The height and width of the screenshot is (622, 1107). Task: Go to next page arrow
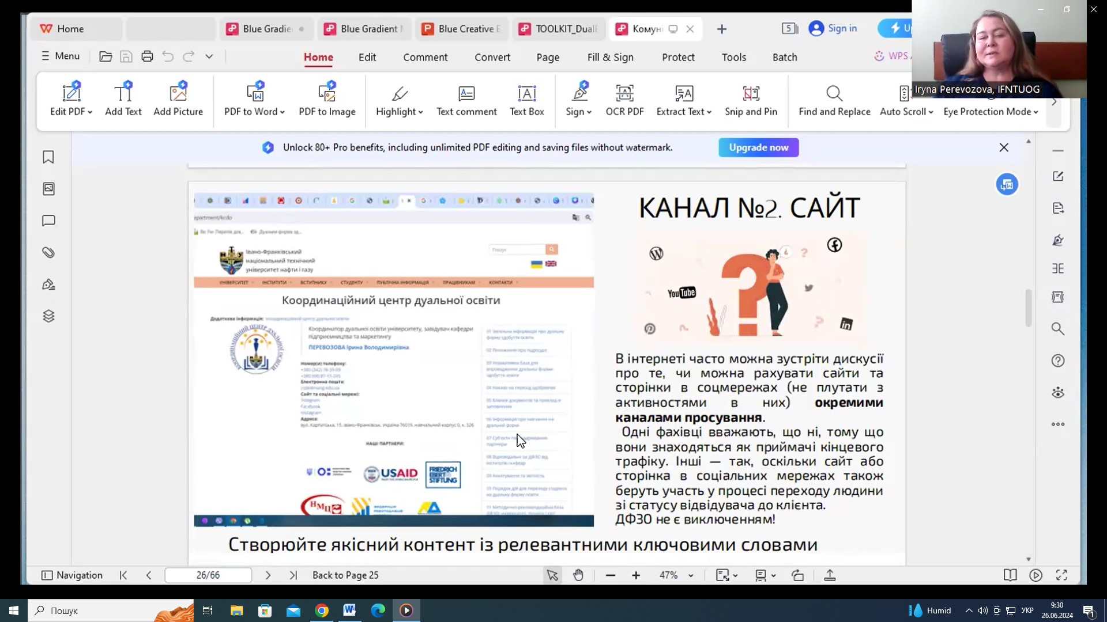(x=268, y=575)
